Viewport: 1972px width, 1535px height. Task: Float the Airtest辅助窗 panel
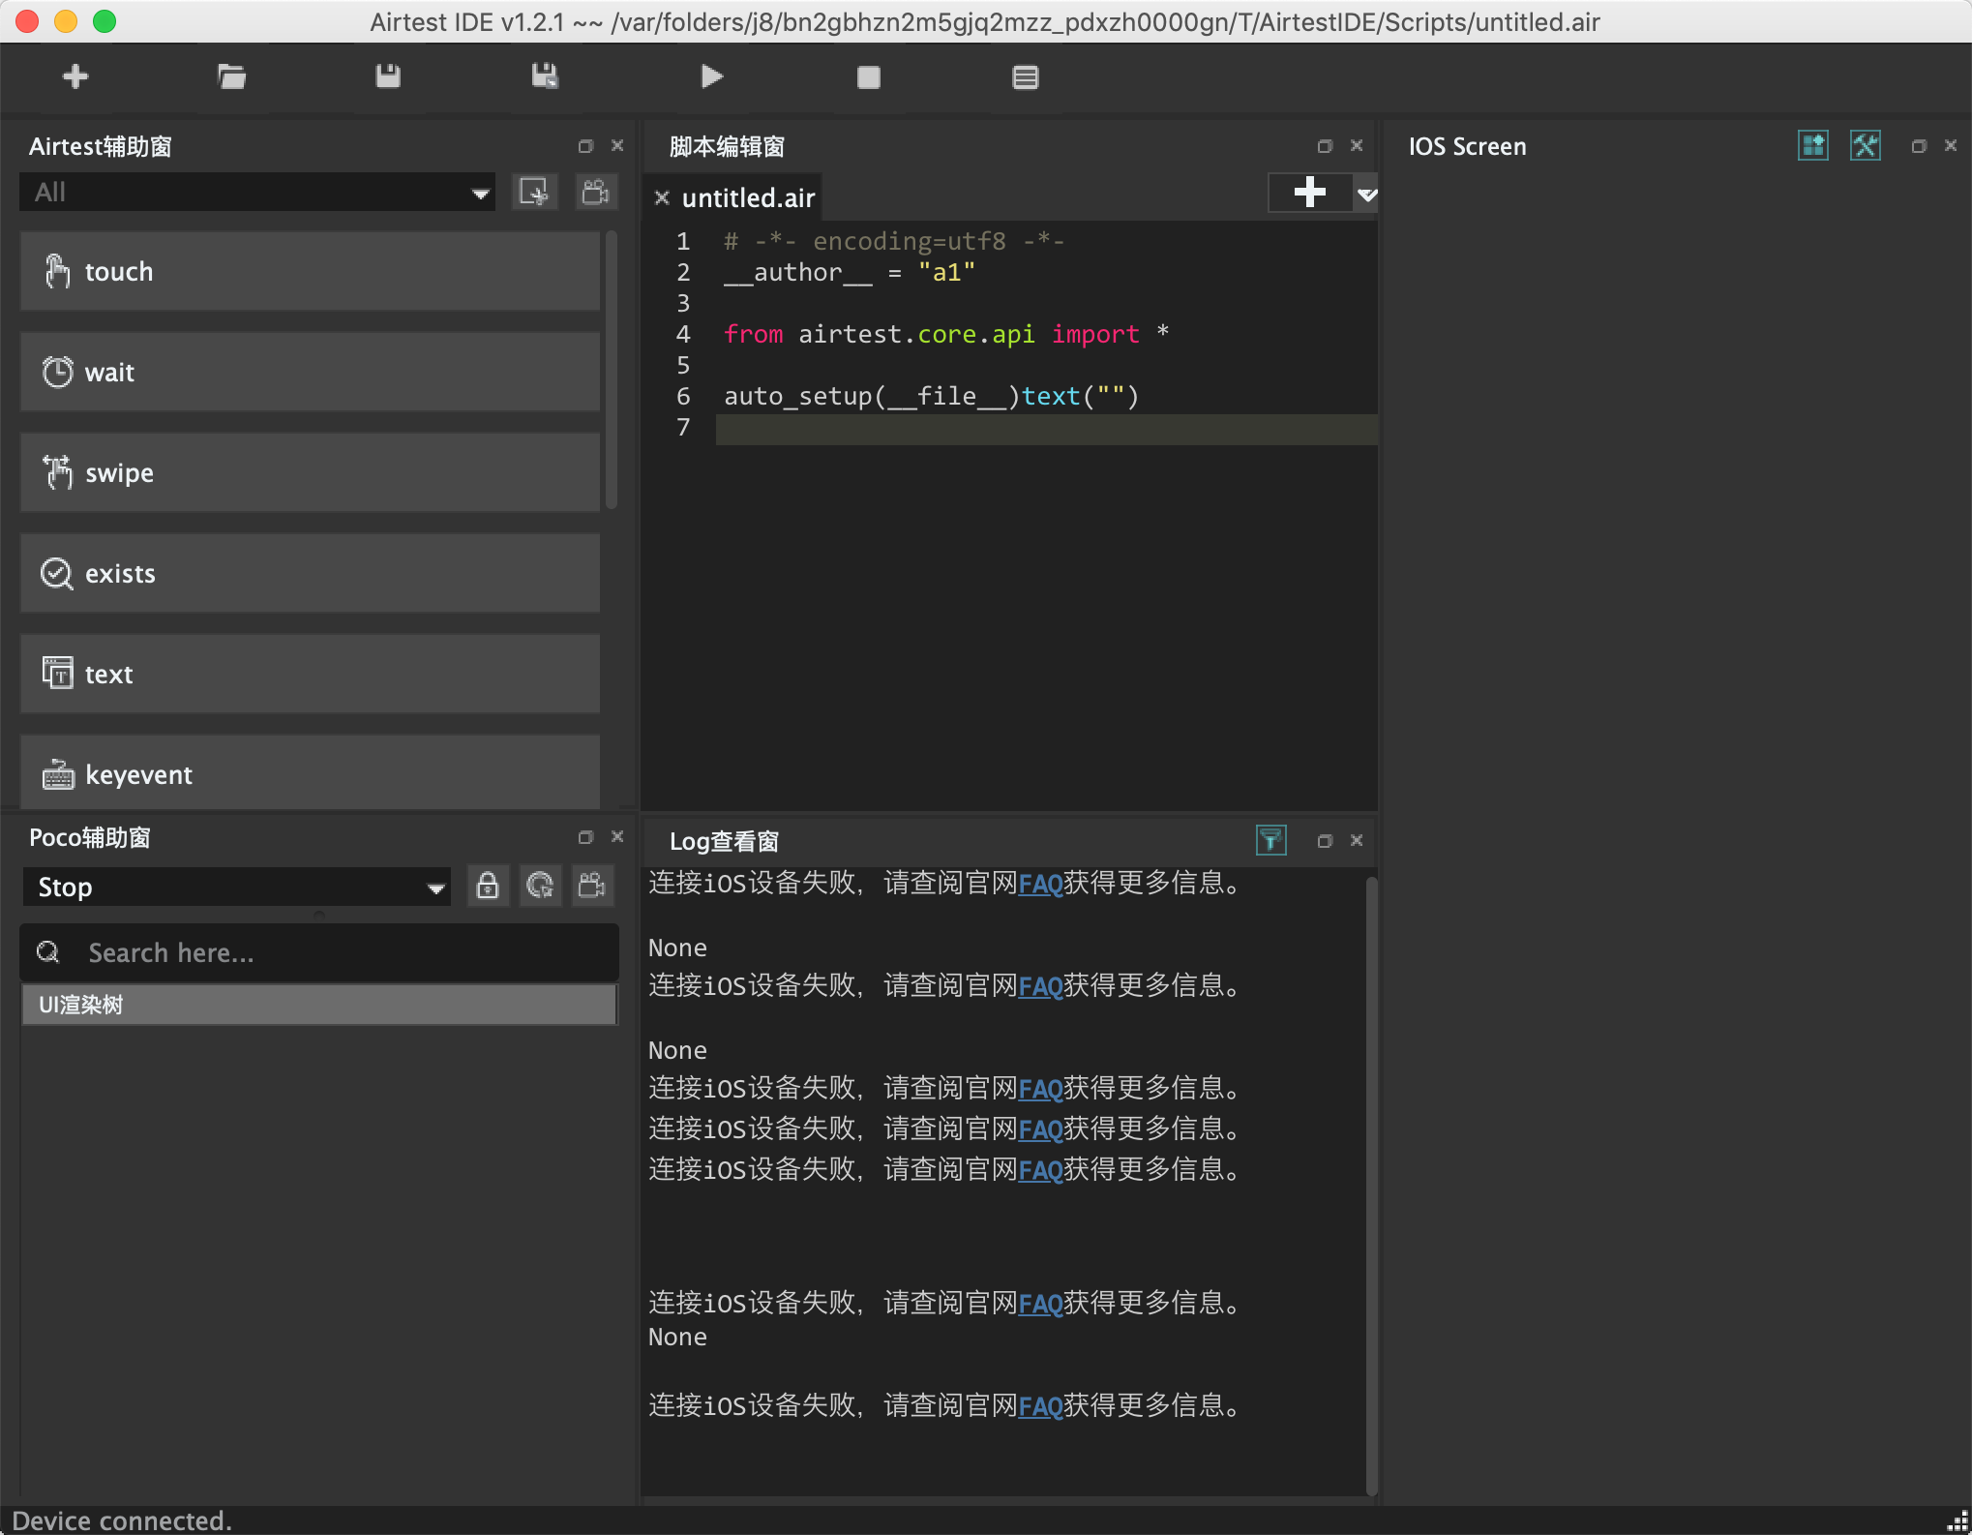pyautogui.click(x=585, y=146)
